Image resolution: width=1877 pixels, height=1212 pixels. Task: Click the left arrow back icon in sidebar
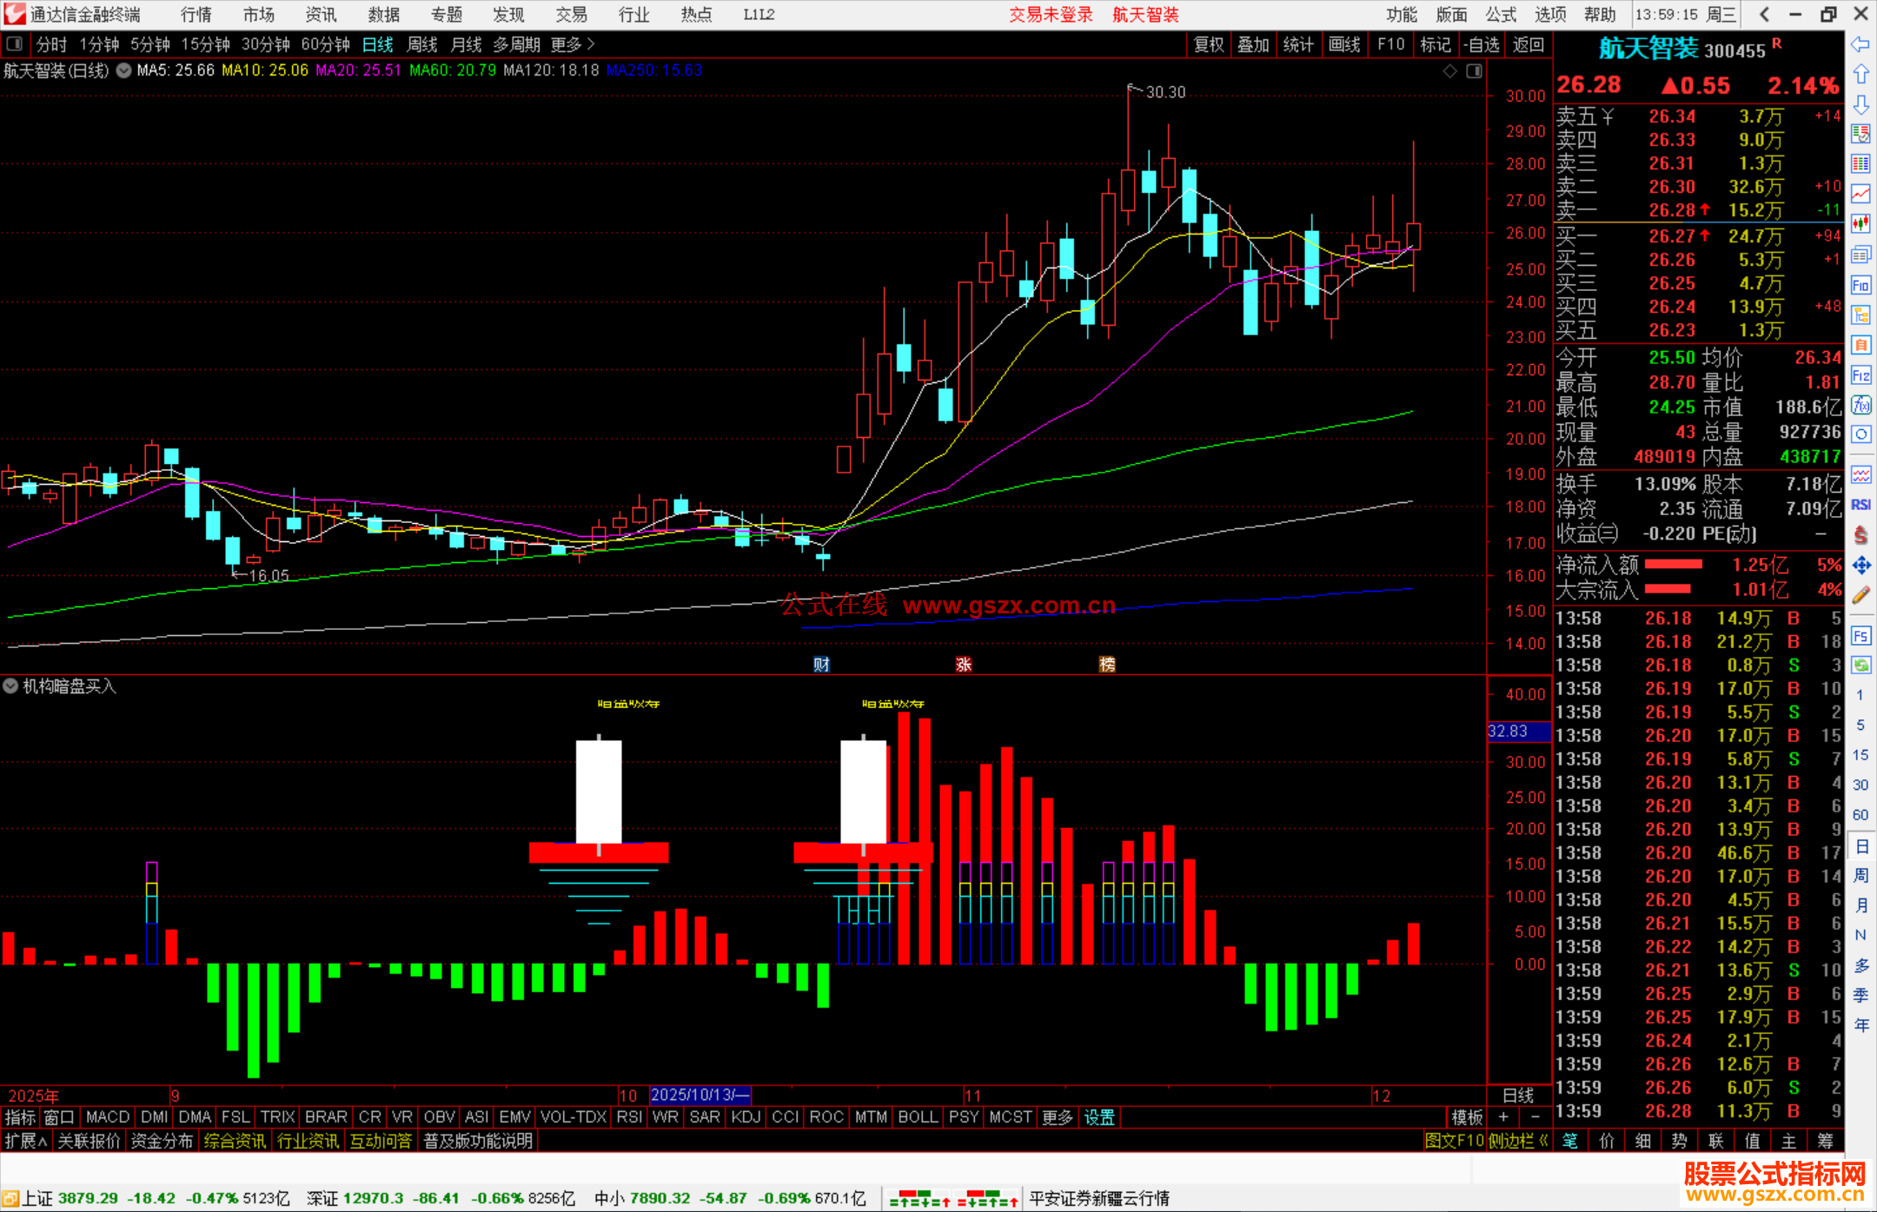pyautogui.click(x=1860, y=44)
